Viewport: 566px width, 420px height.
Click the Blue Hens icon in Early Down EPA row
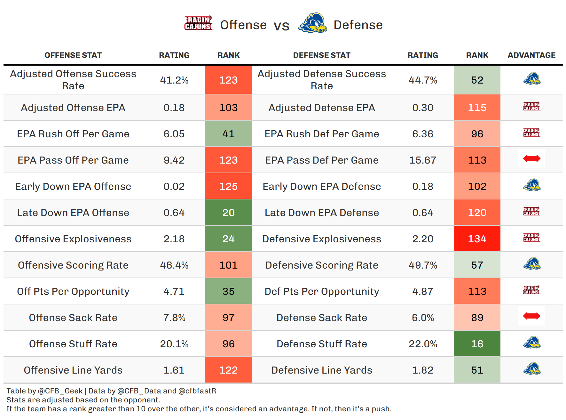click(531, 185)
